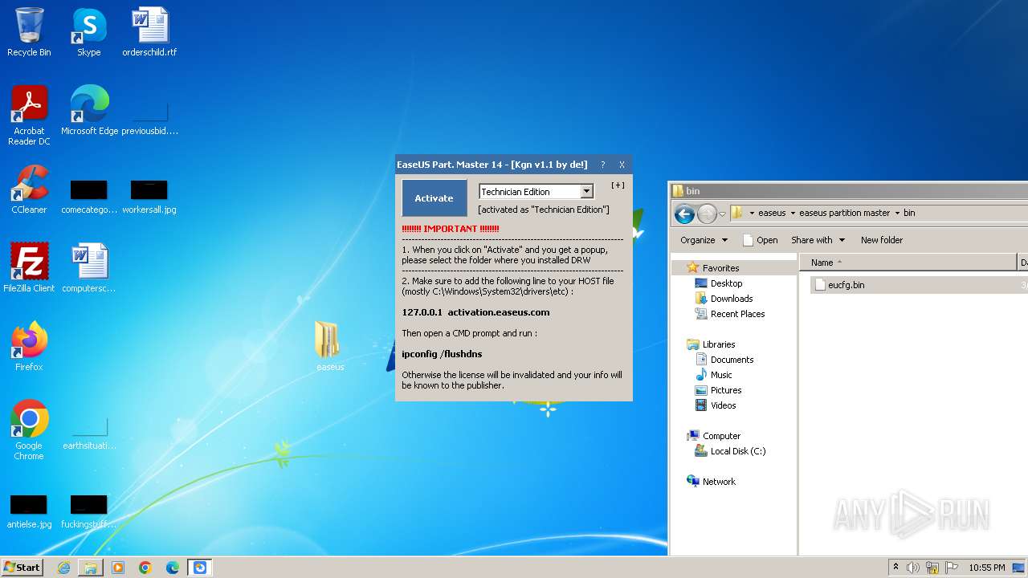1028x578 pixels.
Task: Open the Share with menu
Action: coord(818,240)
